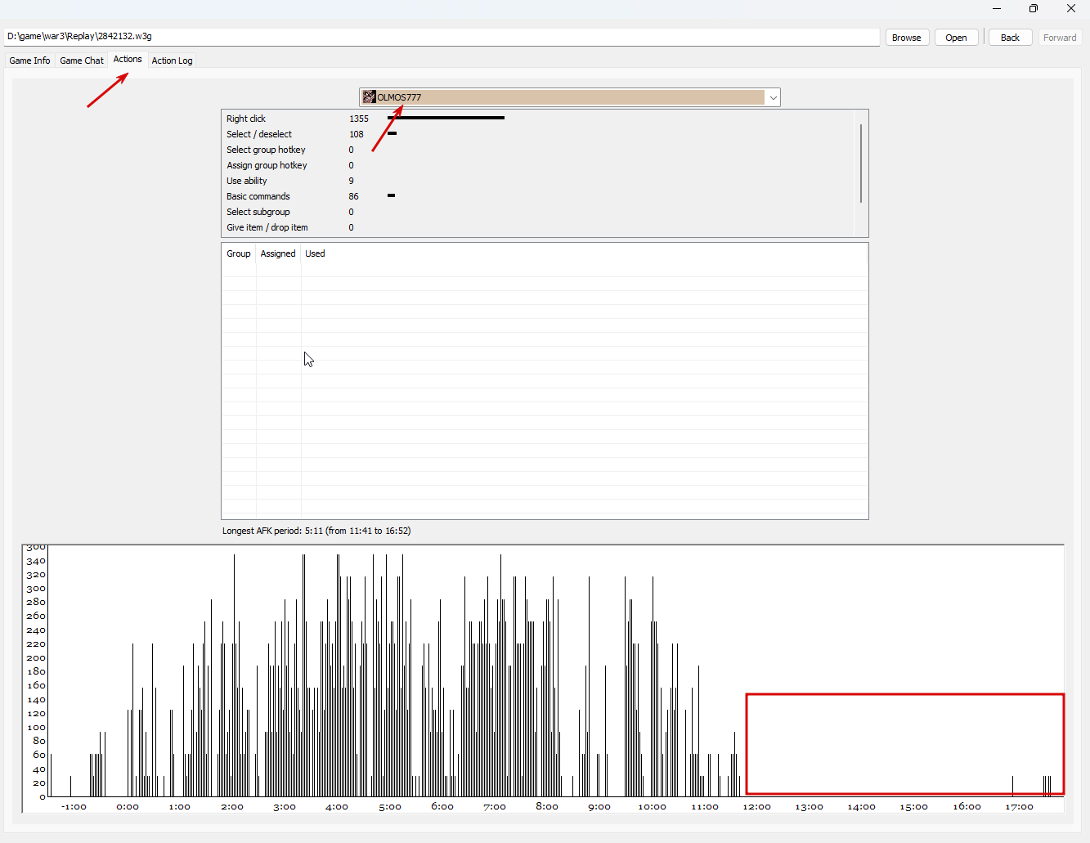Click the Browse button
Viewport: 1090px width, 843px height.
(x=907, y=38)
